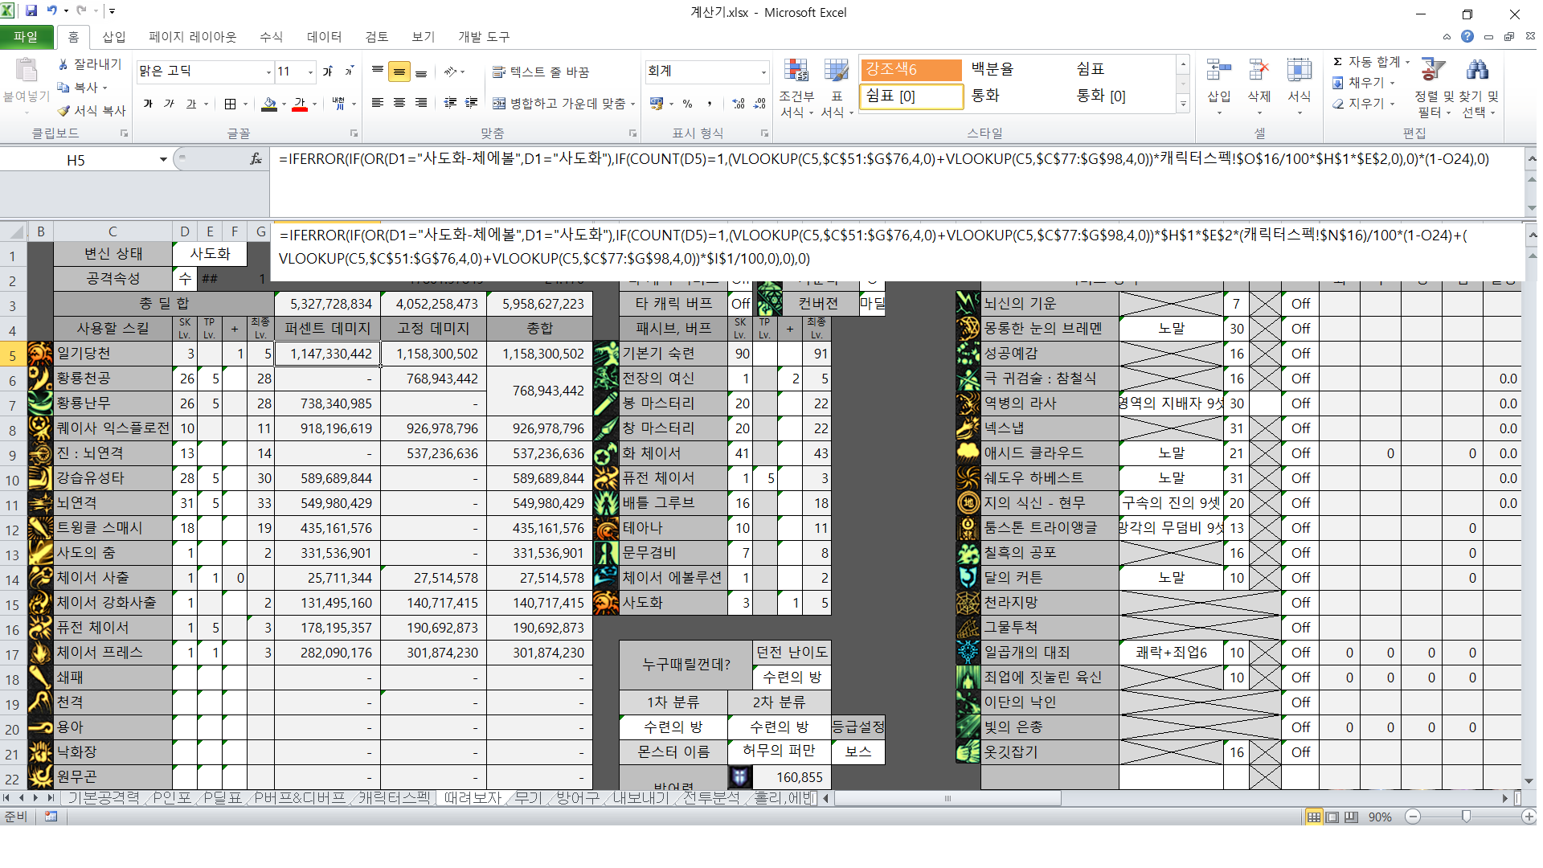The width and height of the screenshot is (1543, 868).
Task: Apply the 강조색6 cell style
Action: 911,69
